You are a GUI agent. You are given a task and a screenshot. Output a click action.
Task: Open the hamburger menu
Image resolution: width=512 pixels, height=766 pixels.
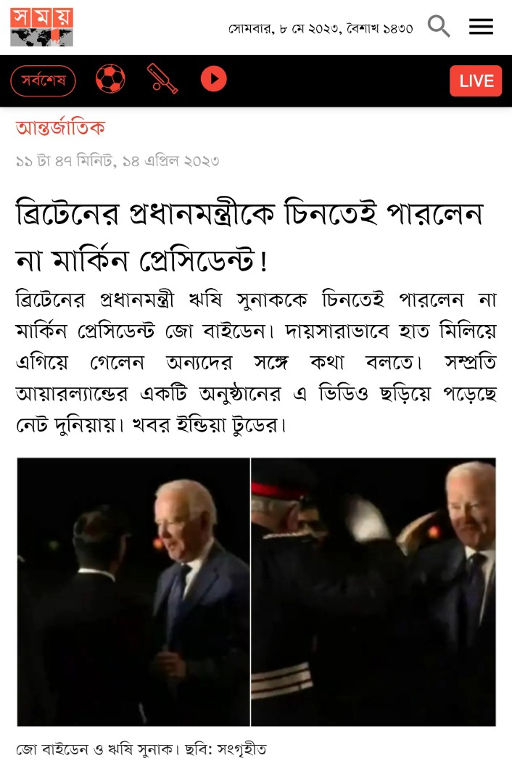481,26
